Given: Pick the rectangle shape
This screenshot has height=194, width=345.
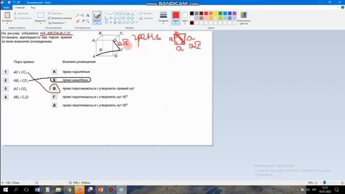Looking at the screenshot, I should point(120,14).
